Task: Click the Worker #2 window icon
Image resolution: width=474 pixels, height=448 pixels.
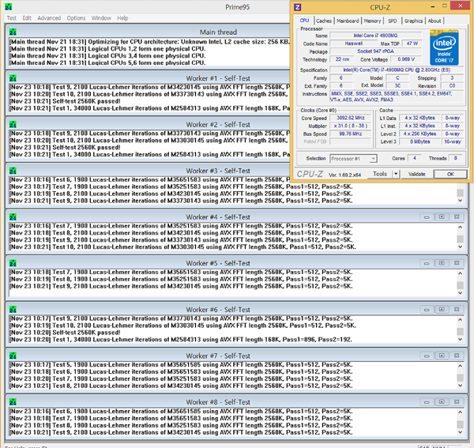Action: tap(13, 125)
